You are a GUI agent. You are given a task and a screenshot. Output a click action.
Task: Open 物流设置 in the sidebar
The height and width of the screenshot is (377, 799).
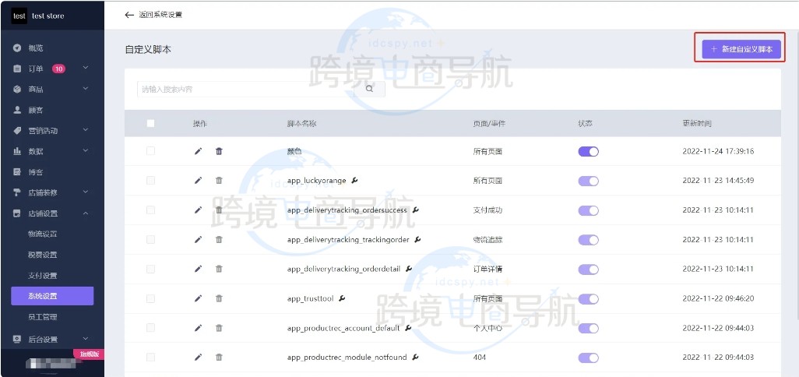[43, 234]
